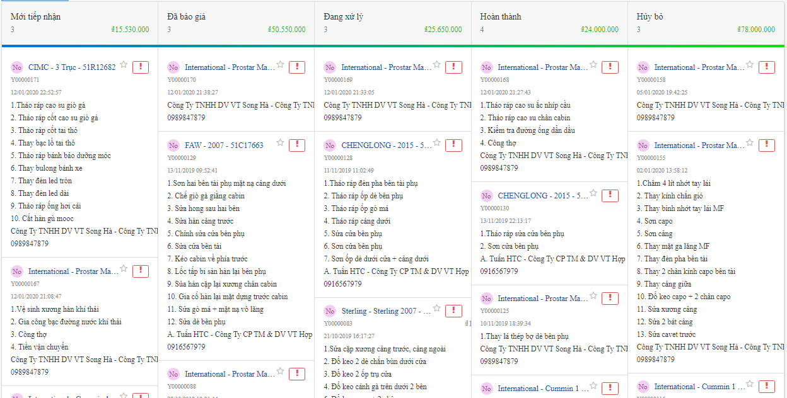Select the 'Hoàn thành' column header
Image resolution: width=787 pixels, height=398 pixels.
[x=501, y=17]
